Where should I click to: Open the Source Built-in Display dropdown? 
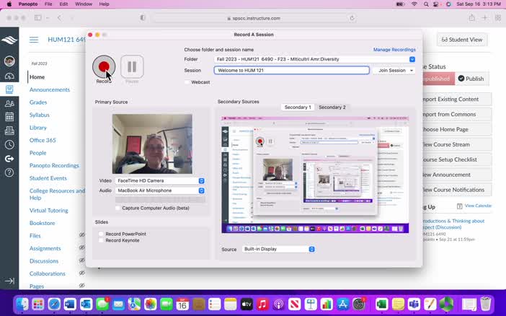[278, 249]
